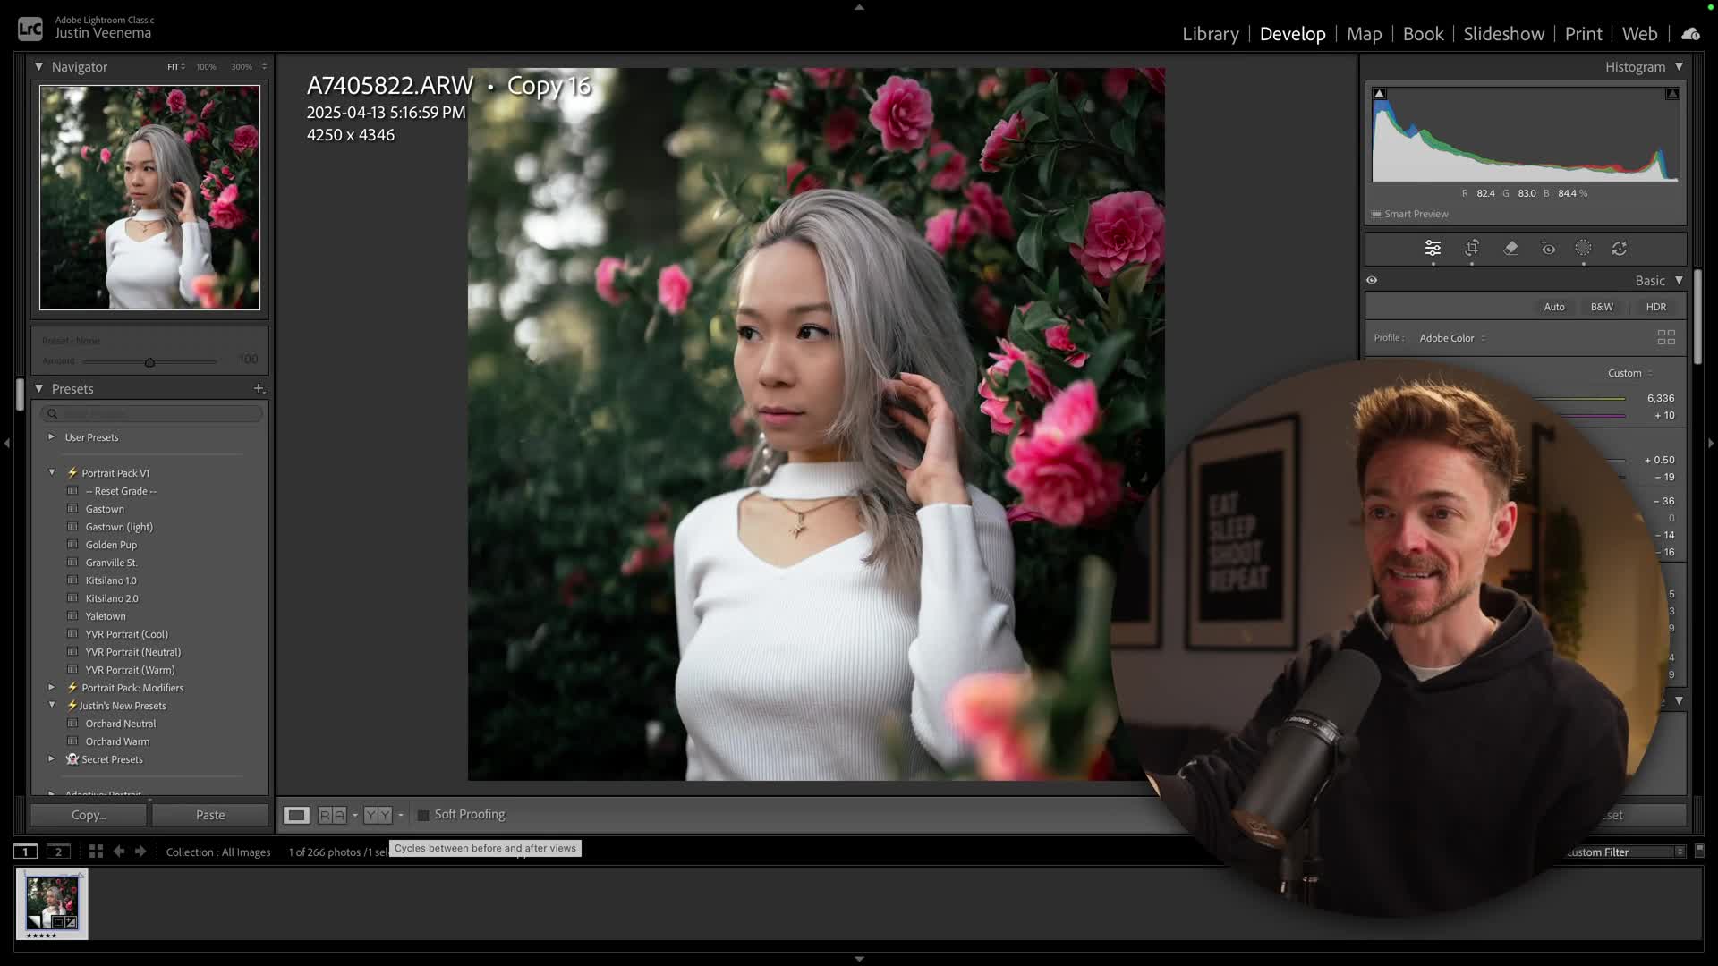Click the Auto tone button
This screenshot has height=966, width=1718.
pyautogui.click(x=1554, y=307)
